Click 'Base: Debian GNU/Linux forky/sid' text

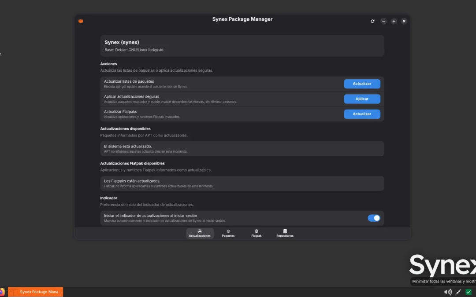click(x=134, y=50)
